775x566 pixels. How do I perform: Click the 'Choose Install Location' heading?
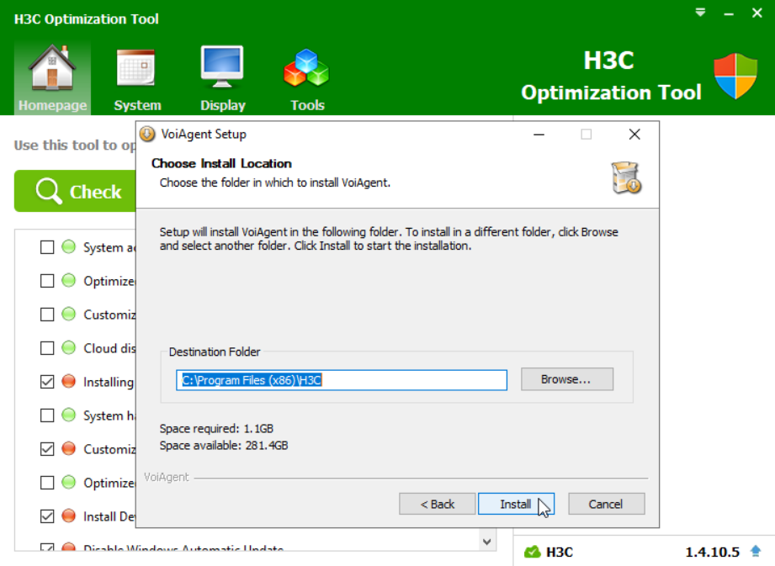pyautogui.click(x=221, y=163)
